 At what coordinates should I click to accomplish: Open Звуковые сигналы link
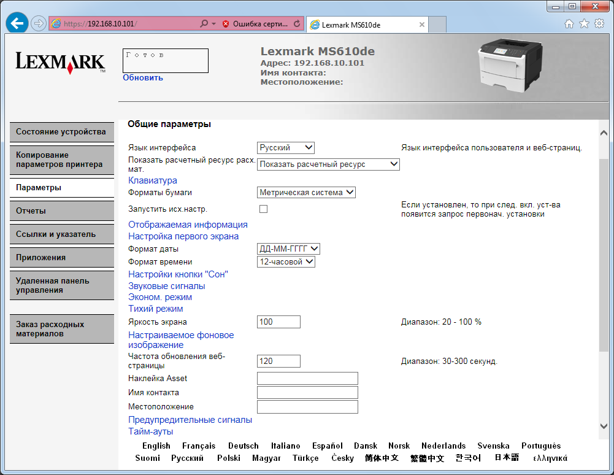(167, 286)
